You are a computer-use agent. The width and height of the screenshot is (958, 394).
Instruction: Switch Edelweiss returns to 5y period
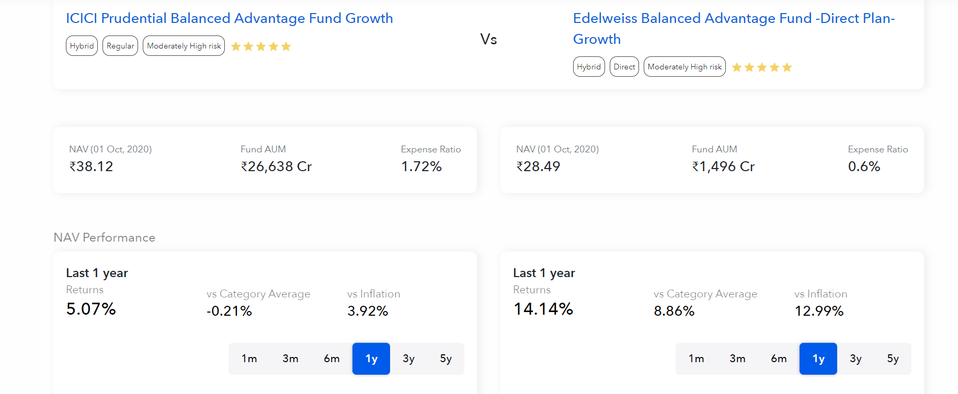893,359
